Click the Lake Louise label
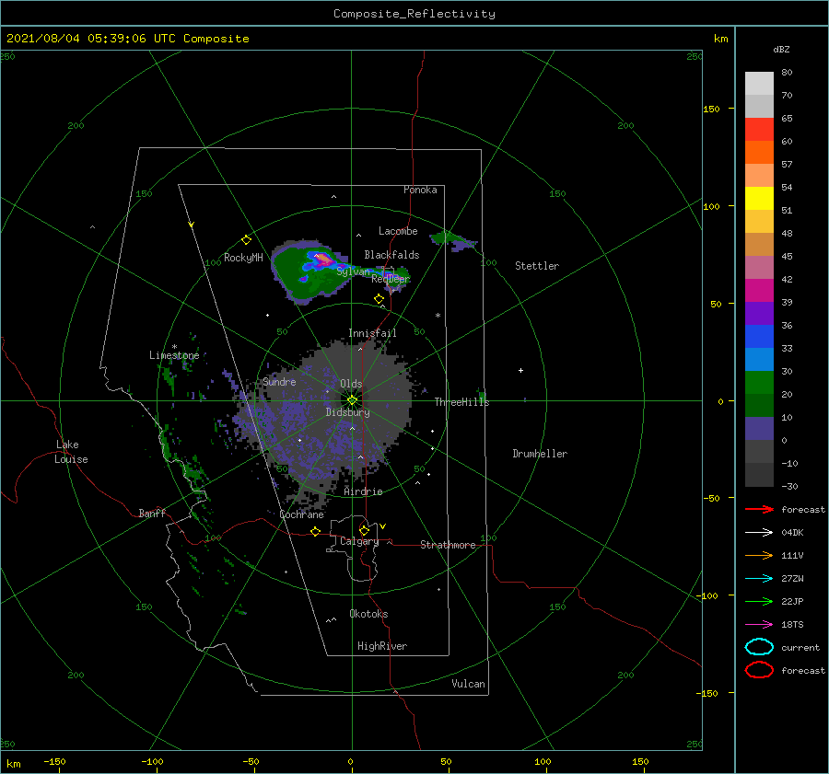The height and width of the screenshot is (774, 829). click(71, 452)
